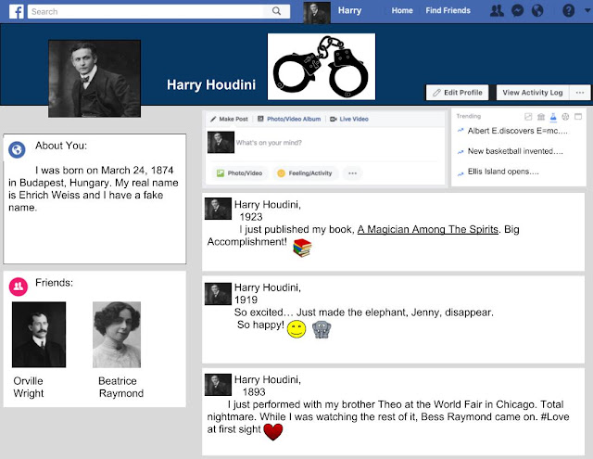Open the more options ellipsis beside Activity Log
This screenshot has width=593, height=459.
point(580,93)
